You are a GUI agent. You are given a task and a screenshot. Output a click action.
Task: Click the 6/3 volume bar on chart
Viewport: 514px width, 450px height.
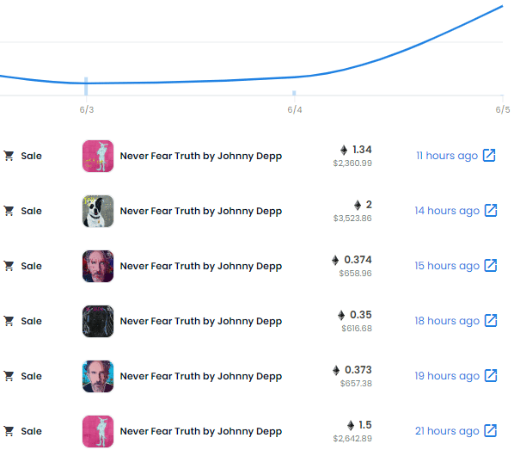(x=86, y=86)
